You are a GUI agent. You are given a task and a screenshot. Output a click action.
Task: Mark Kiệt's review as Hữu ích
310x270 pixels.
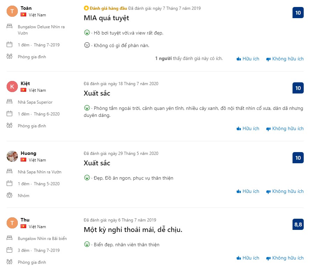(x=248, y=129)
